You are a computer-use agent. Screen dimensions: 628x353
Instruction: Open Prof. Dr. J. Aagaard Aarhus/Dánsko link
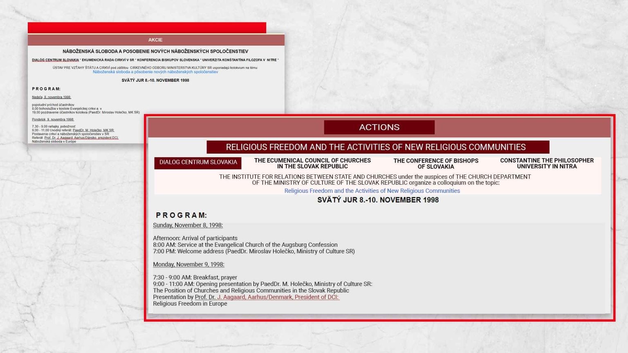tap(81, 138)
